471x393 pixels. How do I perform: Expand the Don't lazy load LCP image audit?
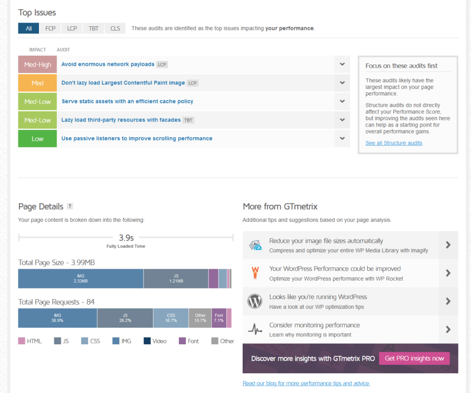tap(342, 83)
